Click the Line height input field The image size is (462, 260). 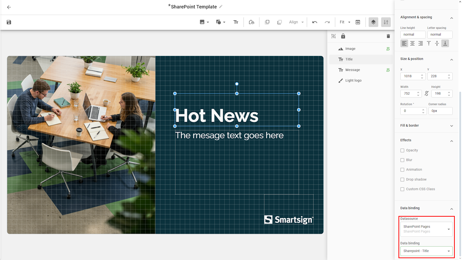(x=413, y=35)
